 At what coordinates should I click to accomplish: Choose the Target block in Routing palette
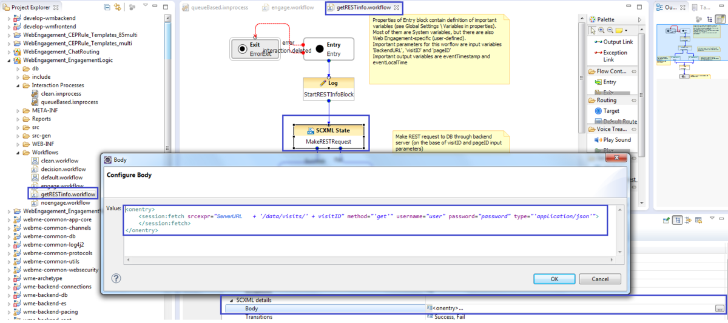(x=607, y=111)
